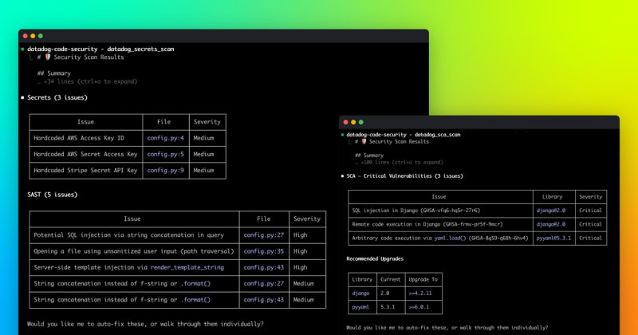Minimize the SCA scan terminal window
The width and height of the screenshot is (638, 335).
pyautogui.click(x=352, y=121)
